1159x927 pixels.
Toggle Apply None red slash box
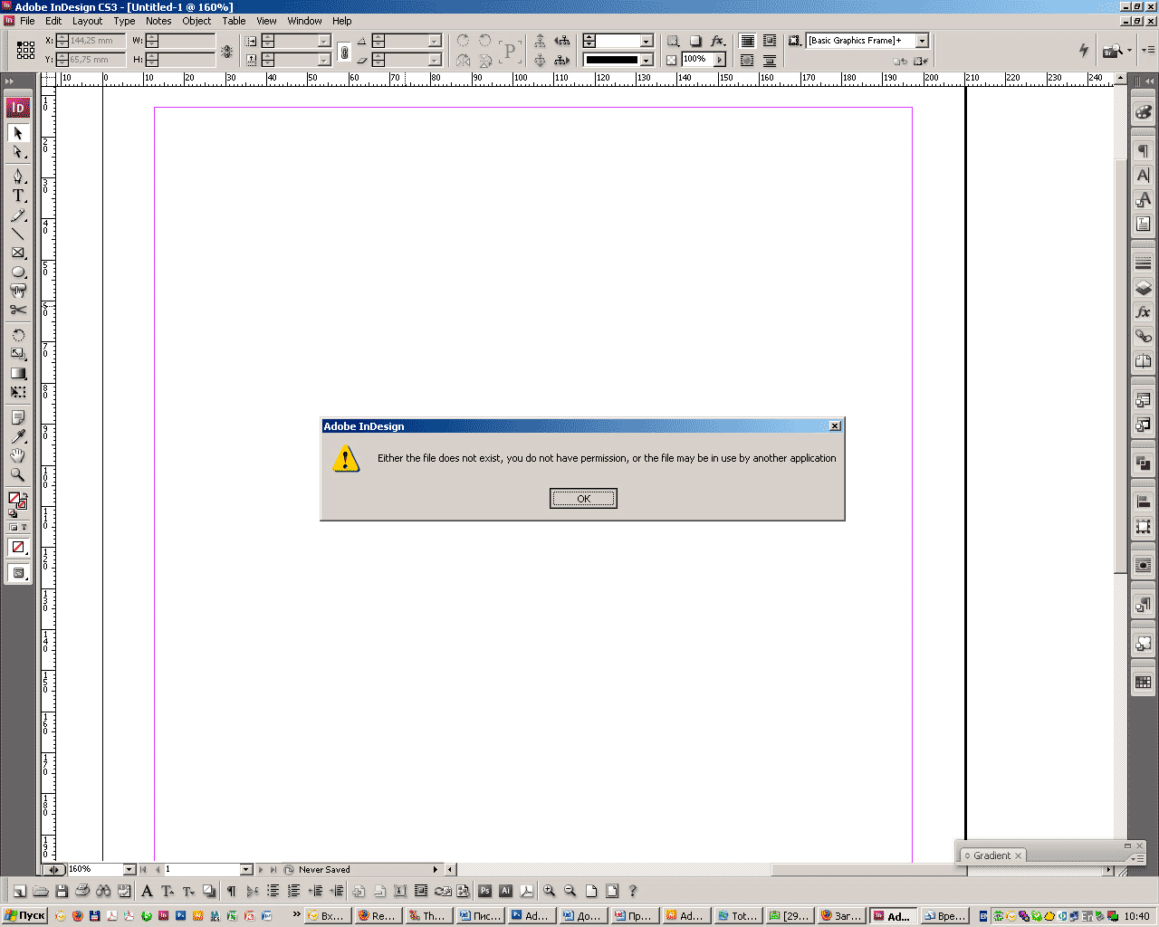coord(17,547)
